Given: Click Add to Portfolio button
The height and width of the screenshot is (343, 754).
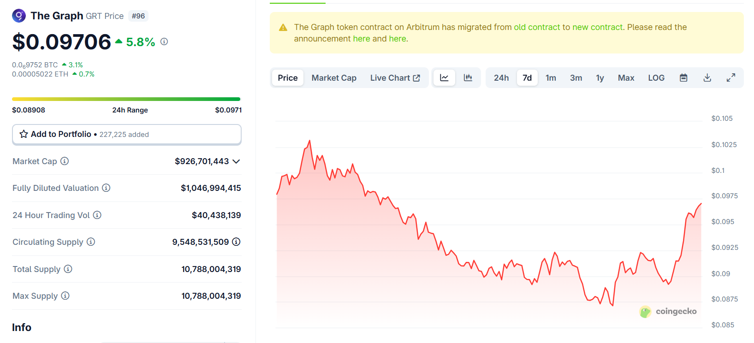Looking at the screenshot, I should point(127,135).
